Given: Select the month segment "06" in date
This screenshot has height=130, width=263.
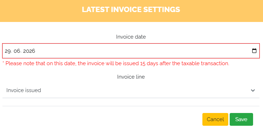Looking at the screenshot, I should 17,51.
